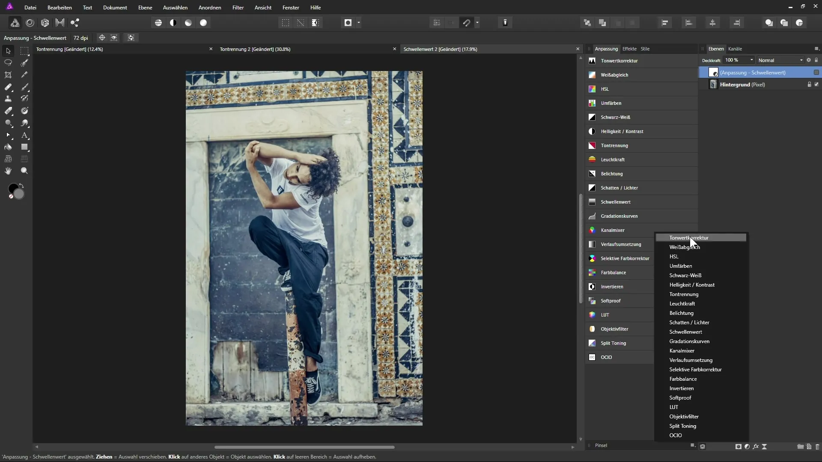
Task: Activate the Hand view tool
Action: (x=8, y=171)
